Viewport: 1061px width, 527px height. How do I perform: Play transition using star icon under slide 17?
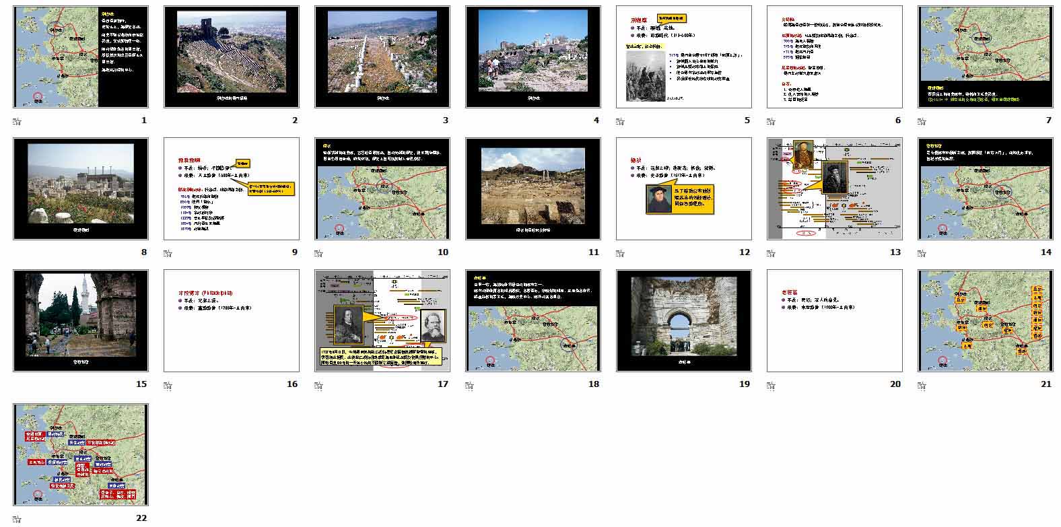click(319, 386)
